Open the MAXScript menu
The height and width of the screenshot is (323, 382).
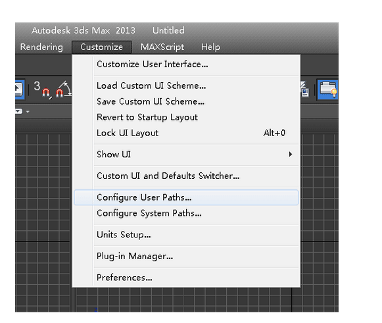click(162, 47)
